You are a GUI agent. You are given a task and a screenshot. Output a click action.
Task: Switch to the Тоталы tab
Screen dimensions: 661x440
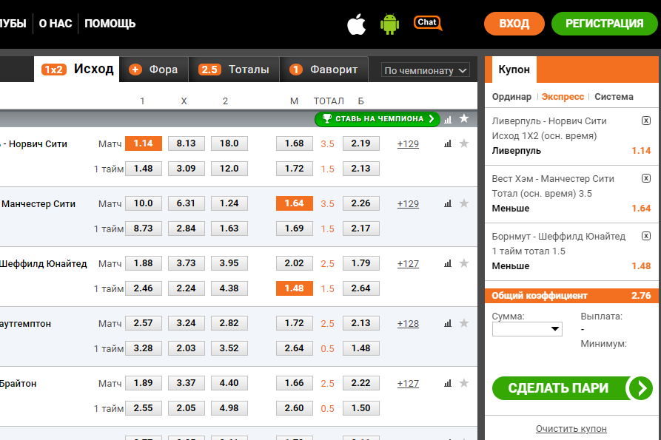(x=234, y=69)
